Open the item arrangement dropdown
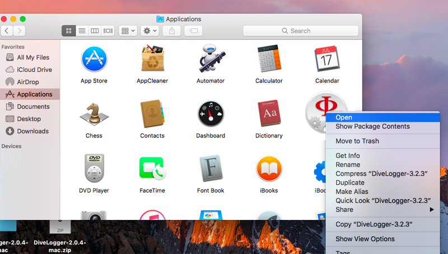The image size is (448, 254). [x=128, y=31]
